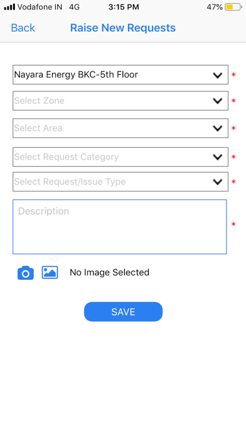The image size is (246, 436).
Task: Click chevron on Select Request Category
Action: (217, 157)
